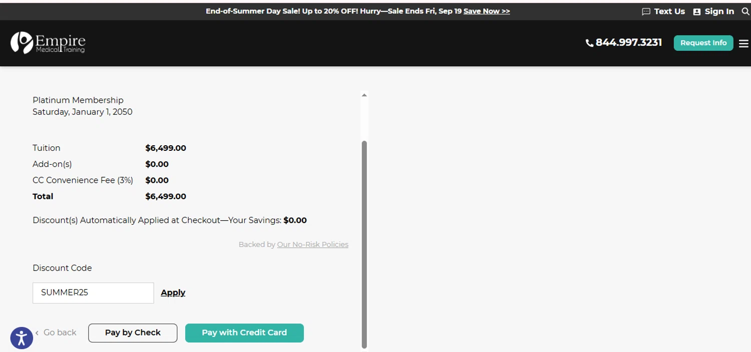Click the Text Us chat icon
Image resolution: width=751 pixels, height=352 pixels.
click(x=646, y=11)
